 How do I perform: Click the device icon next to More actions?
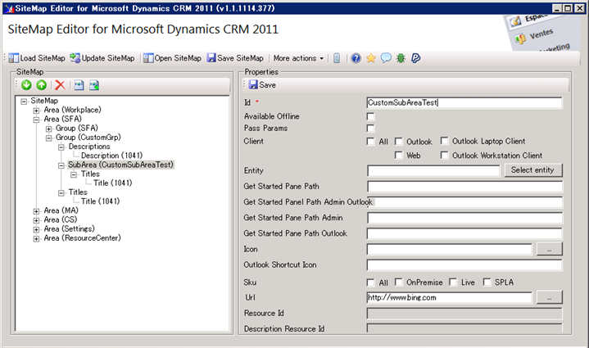coord(337,58)
